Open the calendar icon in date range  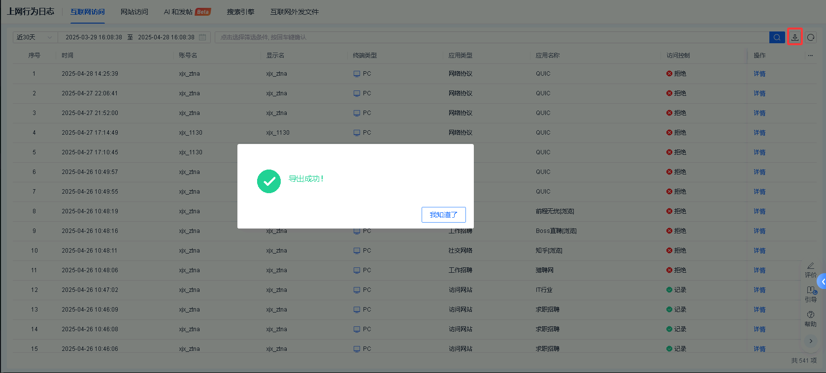coord(202,37)
